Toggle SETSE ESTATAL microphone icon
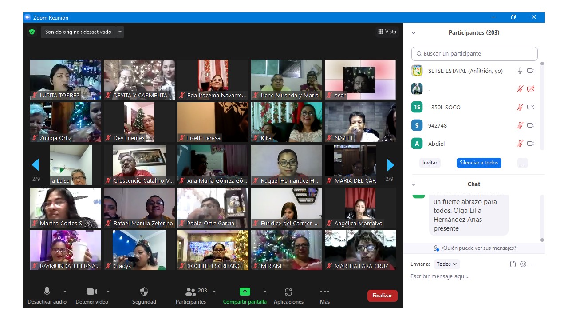 [520, 71]
